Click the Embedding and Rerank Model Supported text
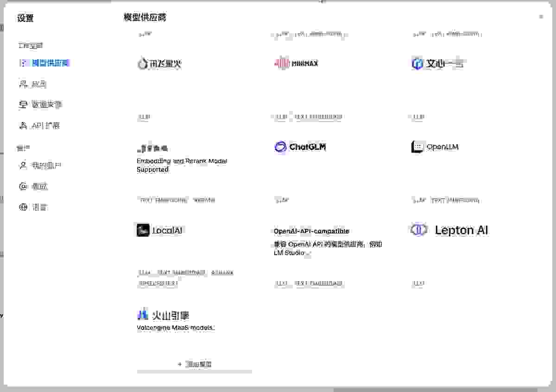This screenshot has width=556, height=392. tap(182, 165)
